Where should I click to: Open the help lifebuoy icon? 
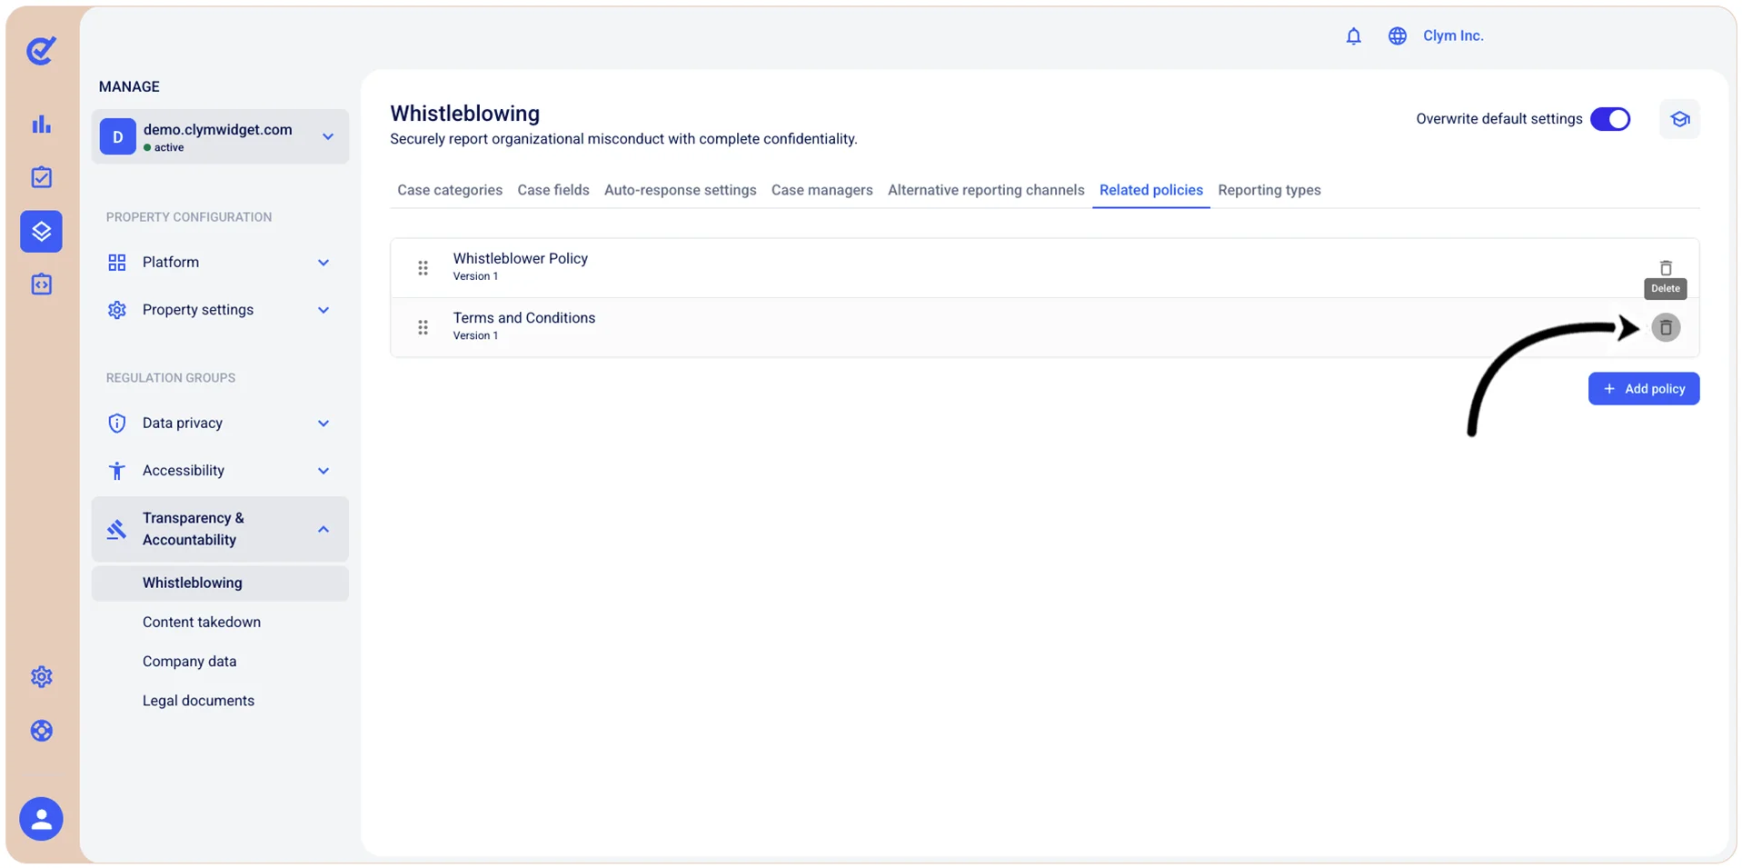[41, 731]
